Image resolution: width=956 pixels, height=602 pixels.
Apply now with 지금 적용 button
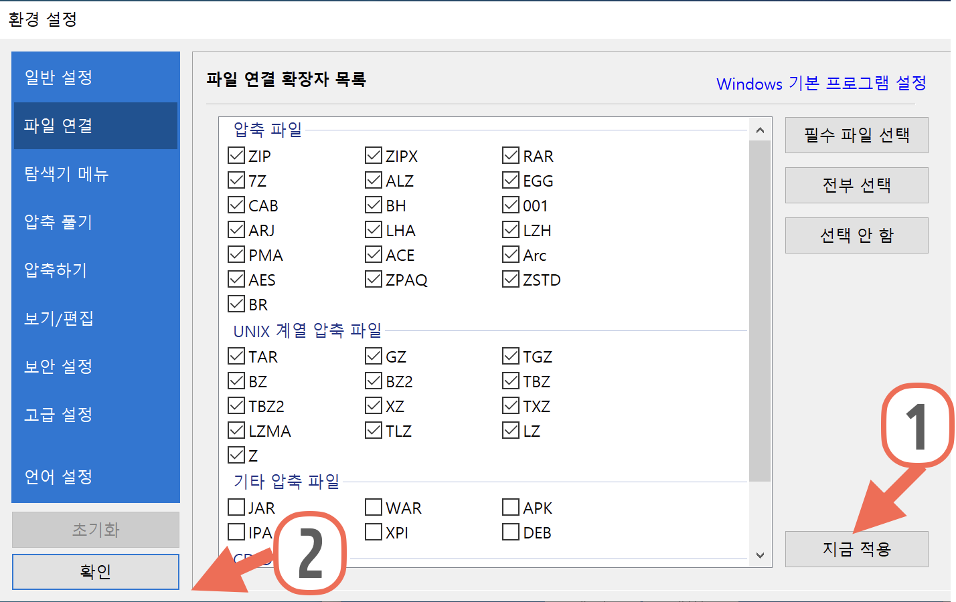tap(857, 549)
